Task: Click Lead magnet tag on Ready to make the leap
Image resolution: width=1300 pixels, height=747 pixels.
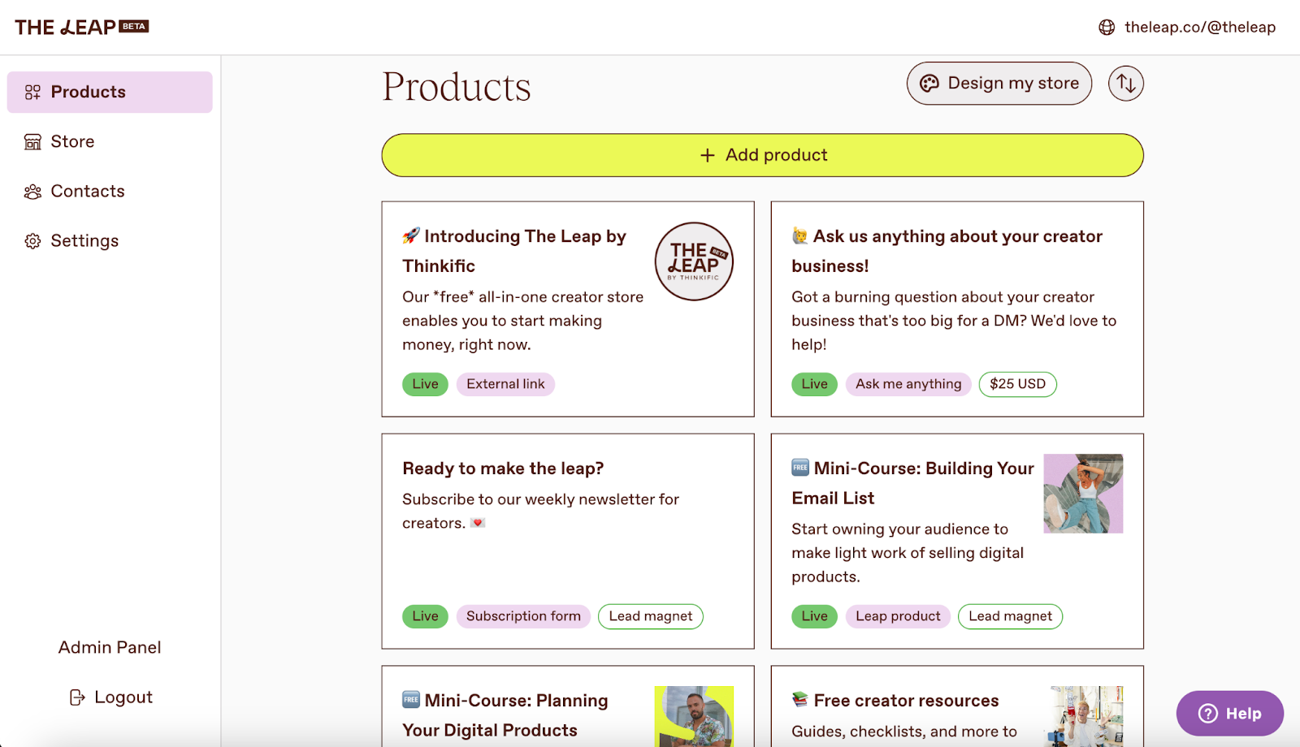Action: [651, 616]
